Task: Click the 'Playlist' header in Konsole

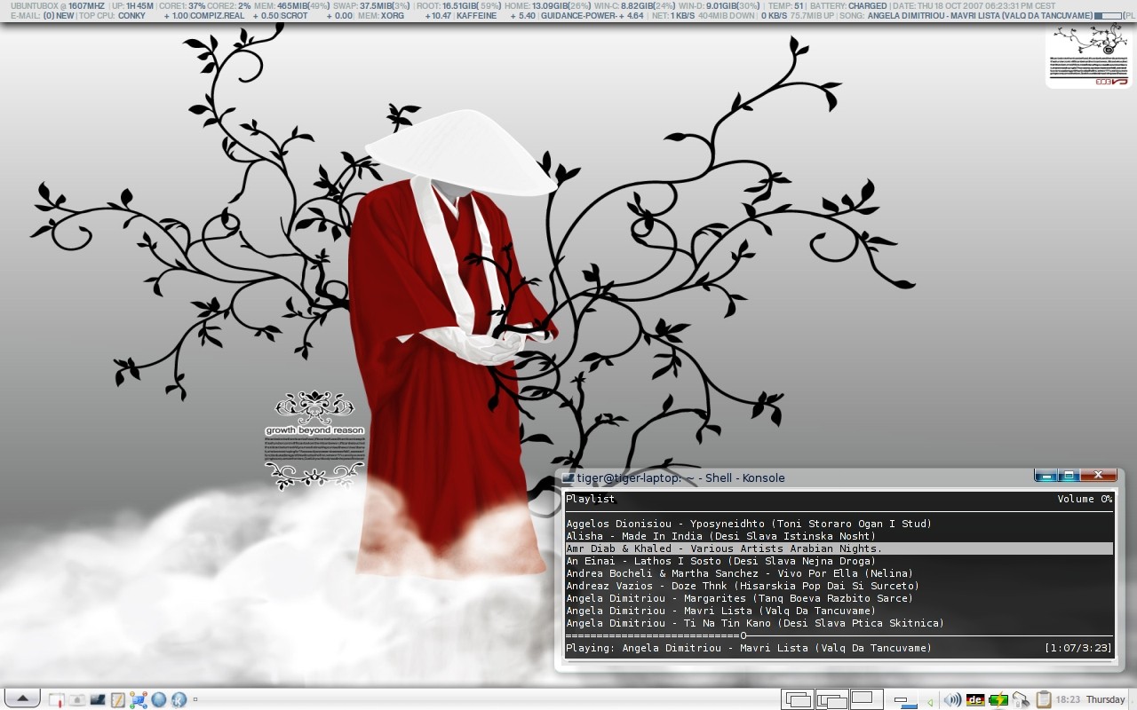Action: coord(590,499)
